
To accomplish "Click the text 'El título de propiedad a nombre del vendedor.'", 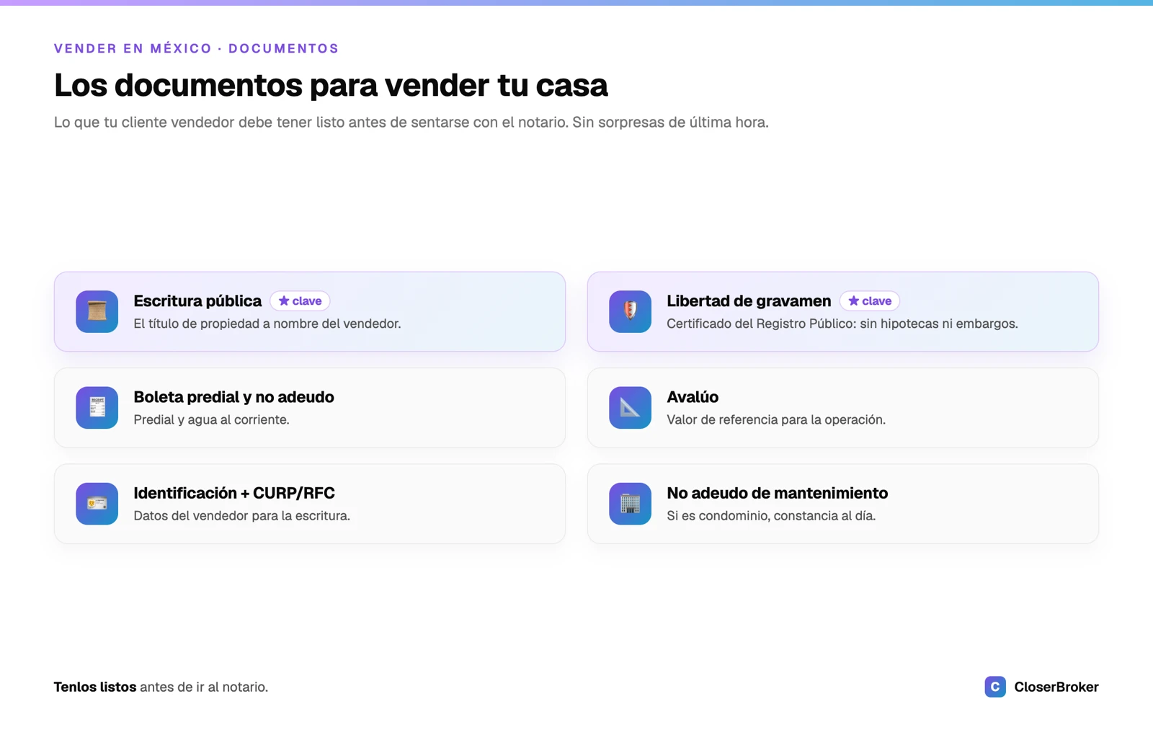I will click(267, 324).
